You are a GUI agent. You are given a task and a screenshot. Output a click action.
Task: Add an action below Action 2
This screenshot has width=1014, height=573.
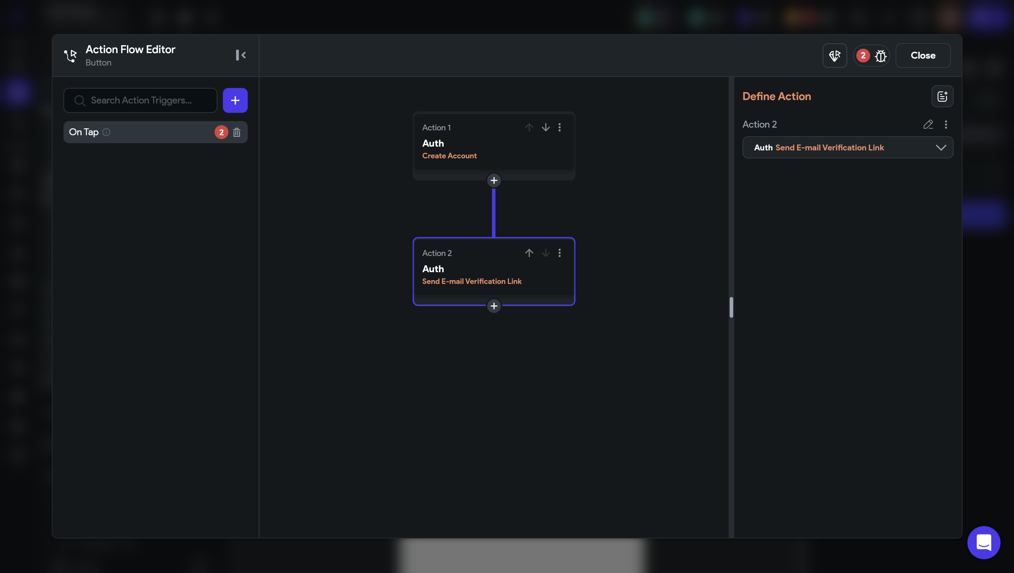pyautogui.click(x=494, y=306)
